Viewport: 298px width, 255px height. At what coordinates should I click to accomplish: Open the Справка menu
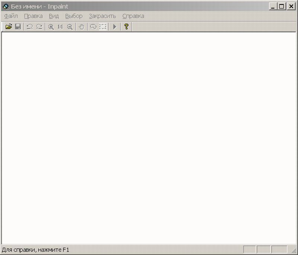click(133, 16)
